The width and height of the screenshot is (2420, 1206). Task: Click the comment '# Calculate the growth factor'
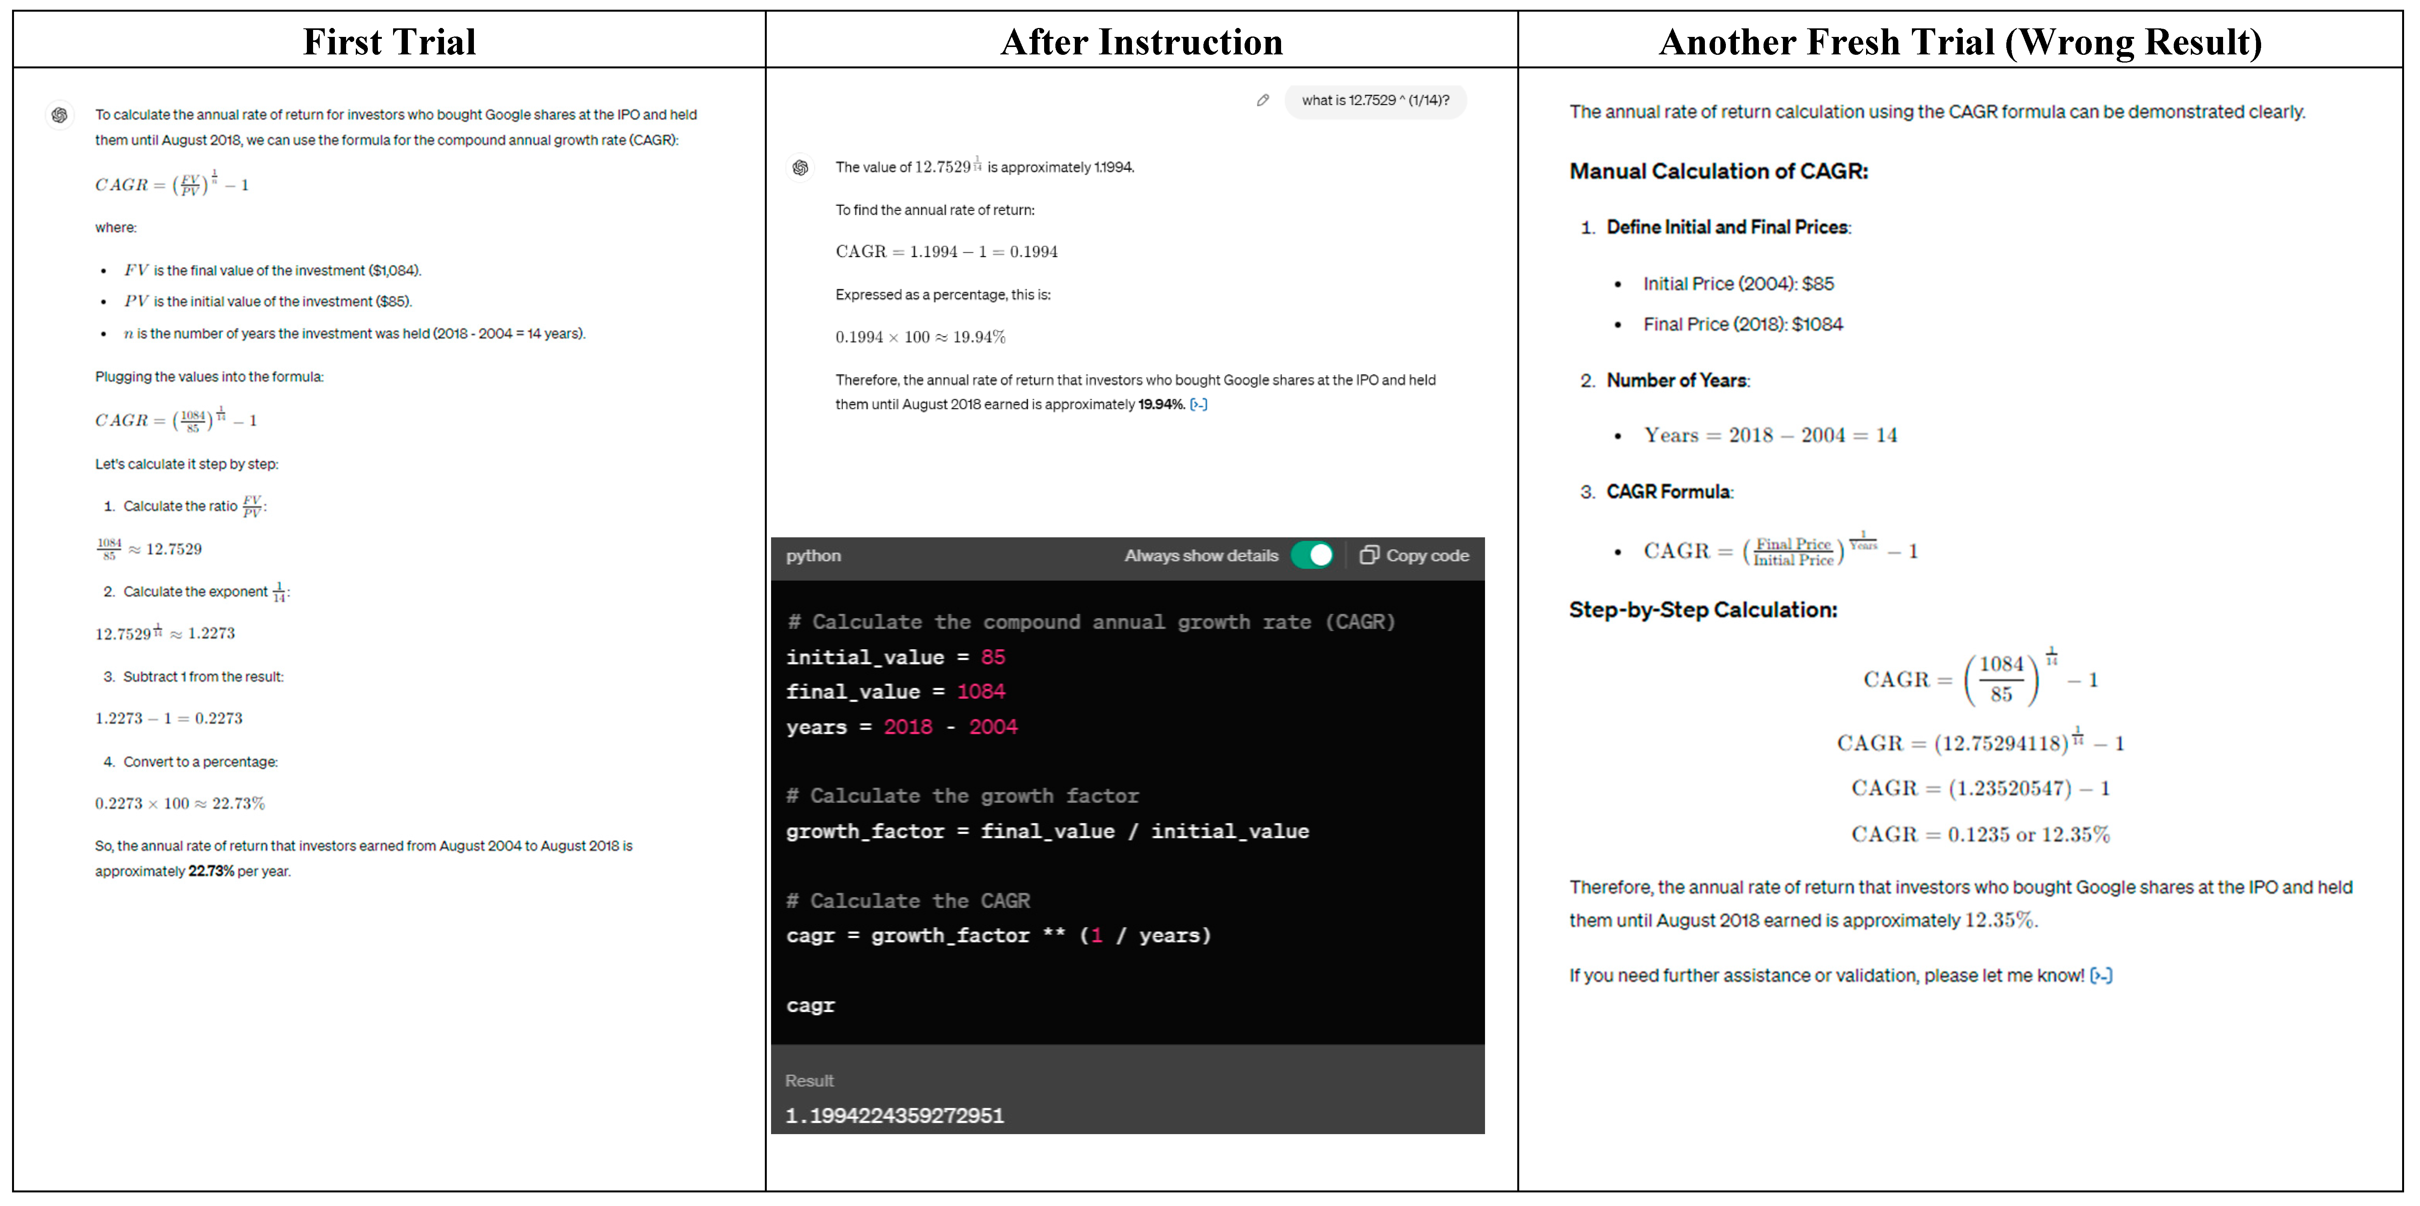pos(962,796)
